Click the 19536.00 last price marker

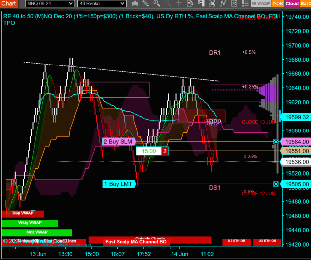(x=297, y=162)
